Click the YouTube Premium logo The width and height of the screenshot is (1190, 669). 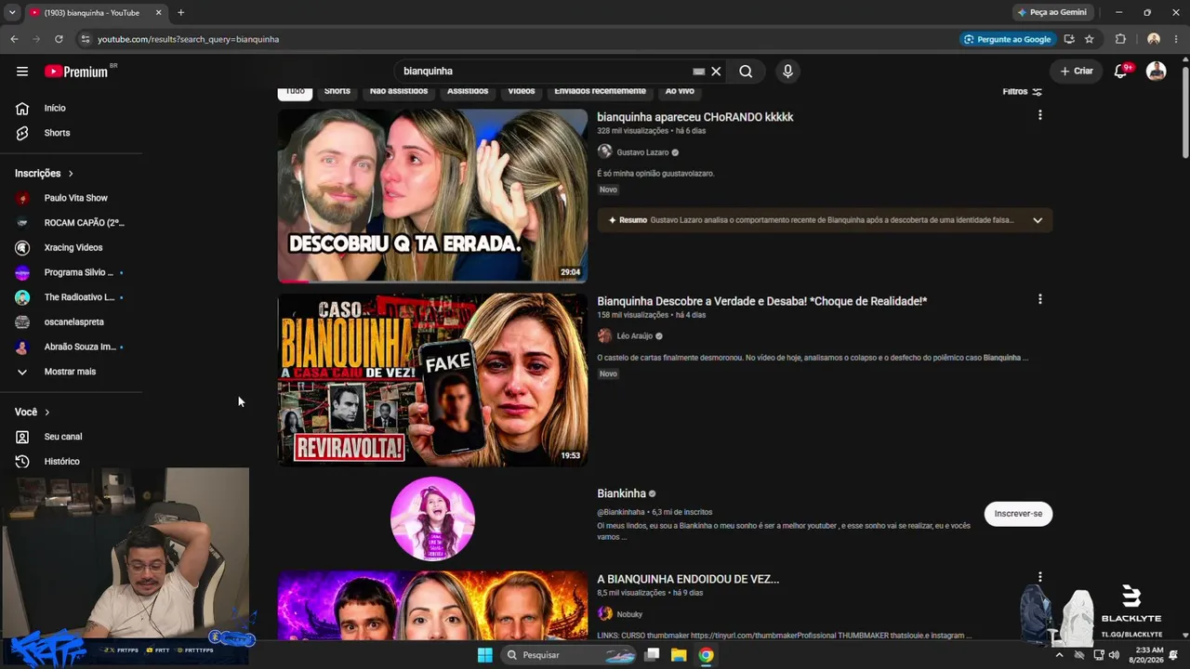pos(76,72)
